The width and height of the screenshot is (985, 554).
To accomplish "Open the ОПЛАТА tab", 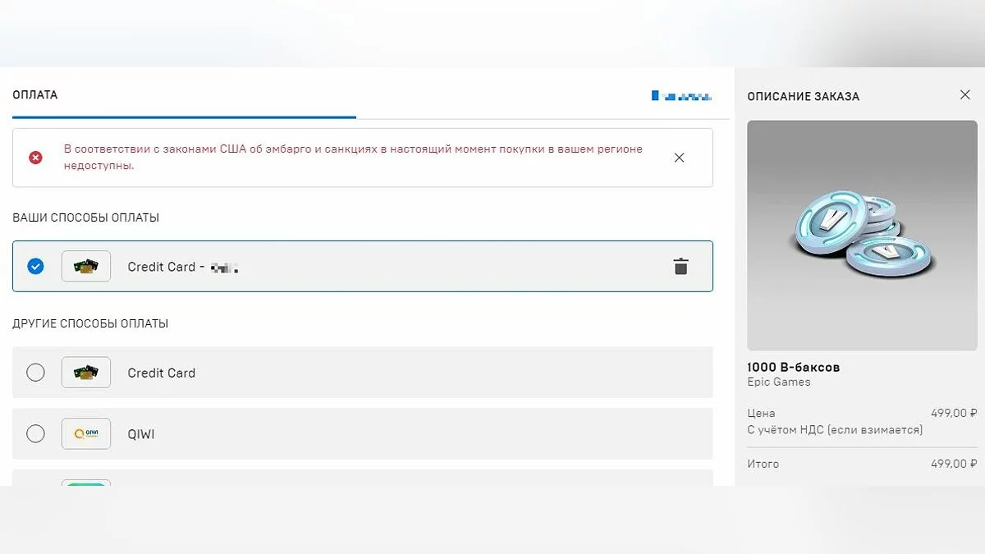I will click(x=35, y=95).
